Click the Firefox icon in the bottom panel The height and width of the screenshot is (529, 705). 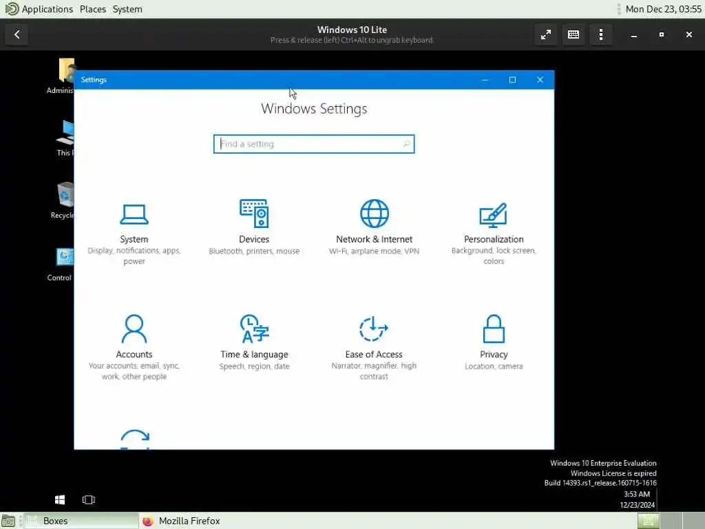(148, 521)
